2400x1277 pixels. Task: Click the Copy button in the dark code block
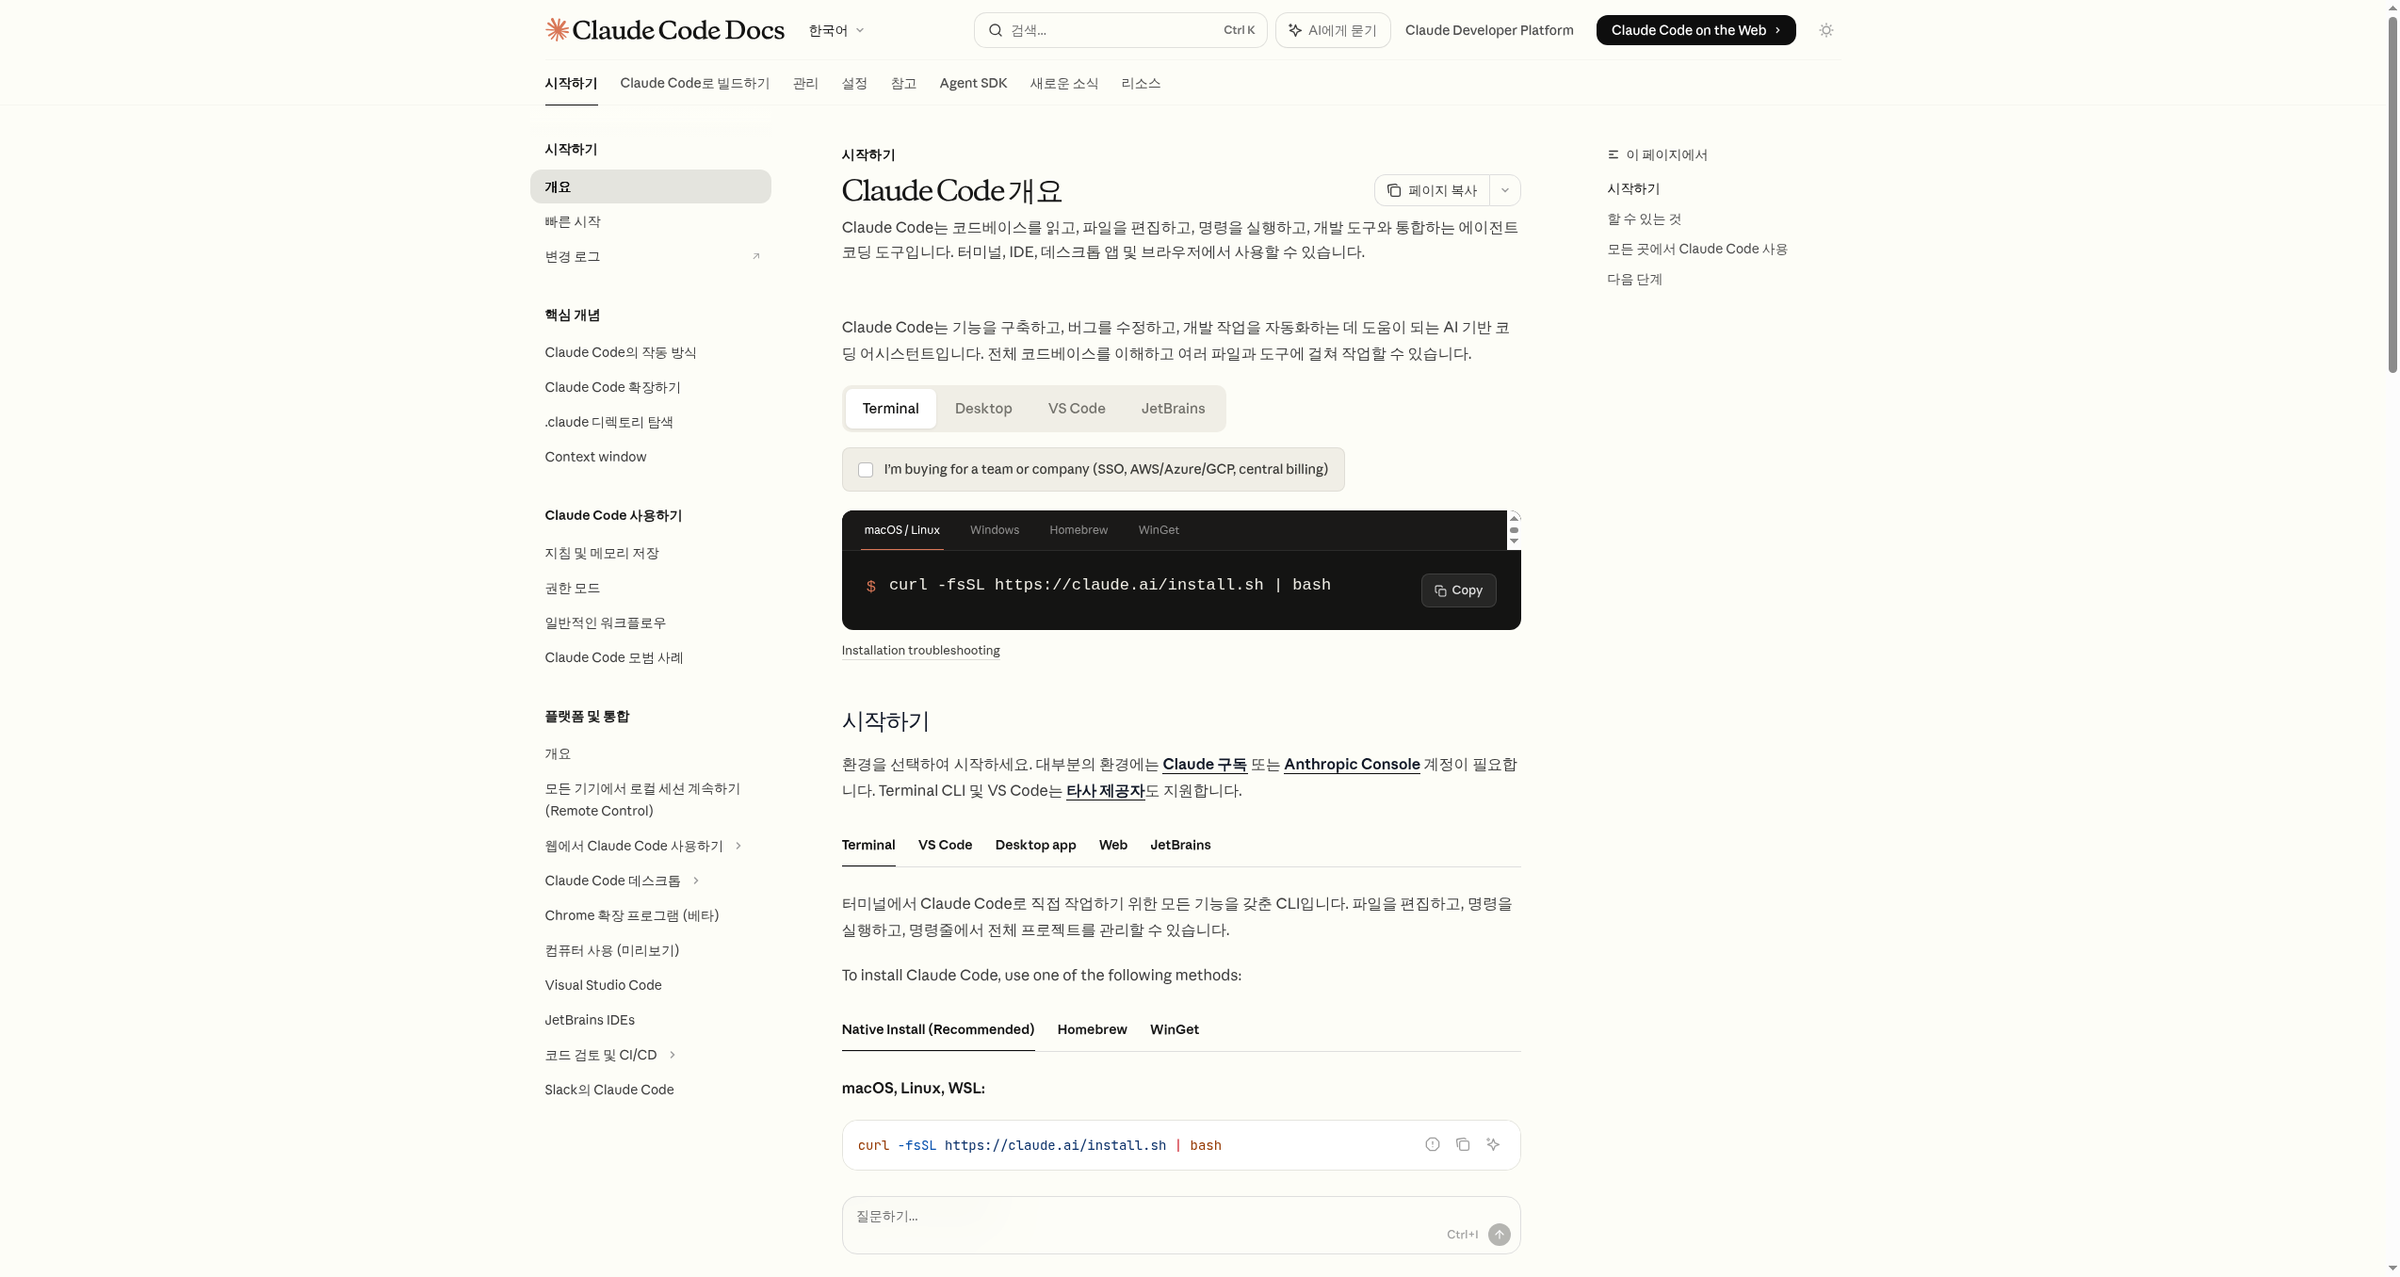point(1457,590)
